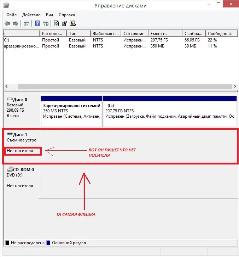Image resolution: width=239 pixels, height=257 pixels.
Task: Toggle the action pane toolbar icon
Action: [x=46, y=24]
